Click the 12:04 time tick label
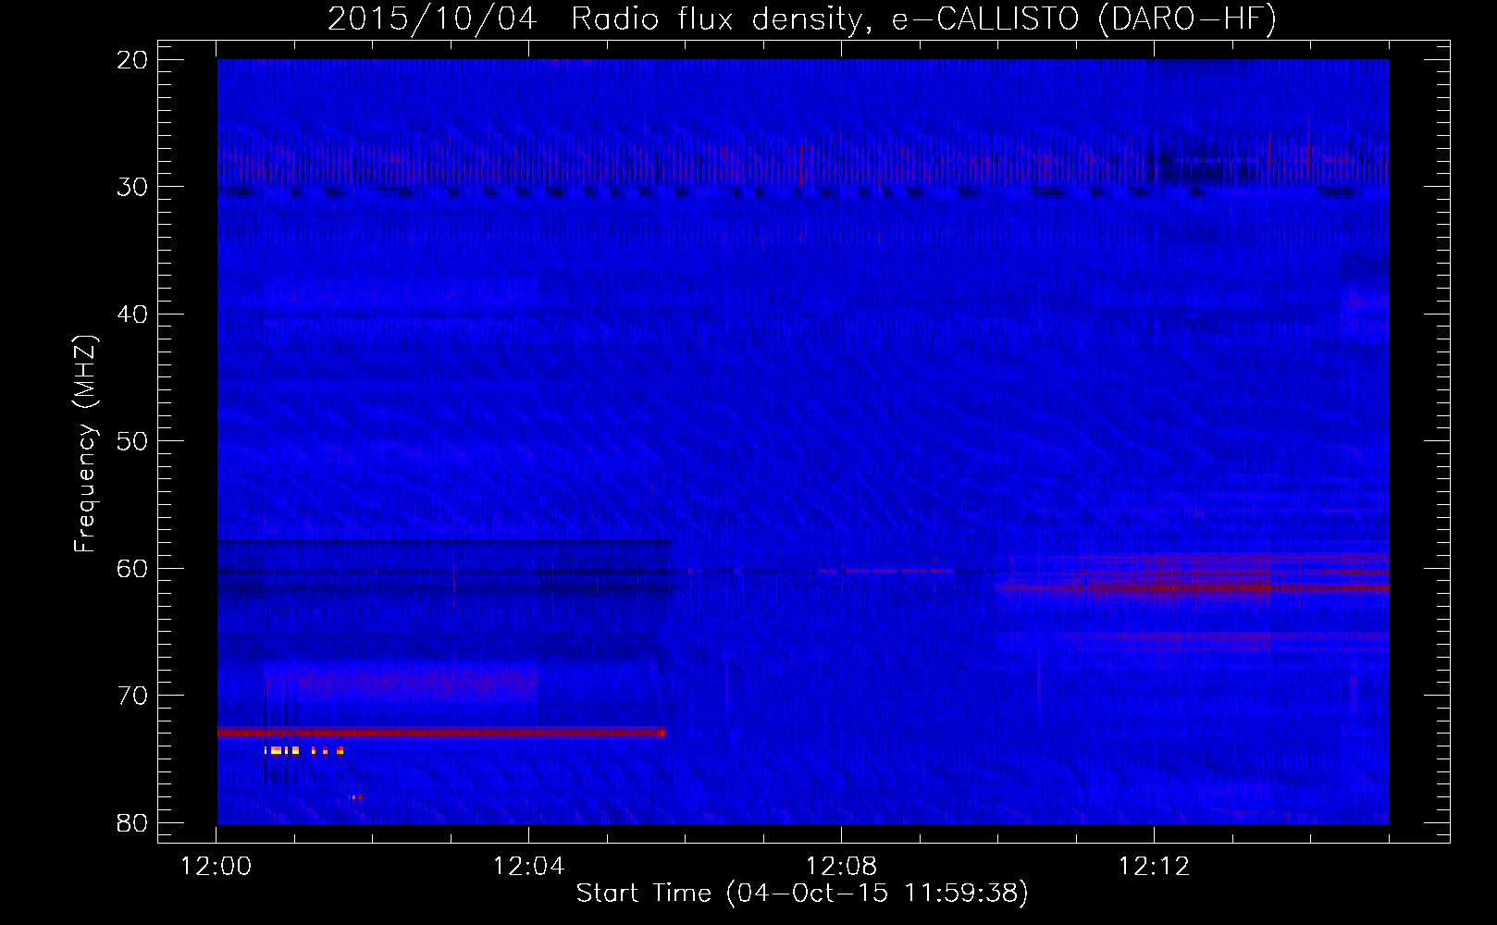This screenshot has height=925, width=1497. pos(528,867)
